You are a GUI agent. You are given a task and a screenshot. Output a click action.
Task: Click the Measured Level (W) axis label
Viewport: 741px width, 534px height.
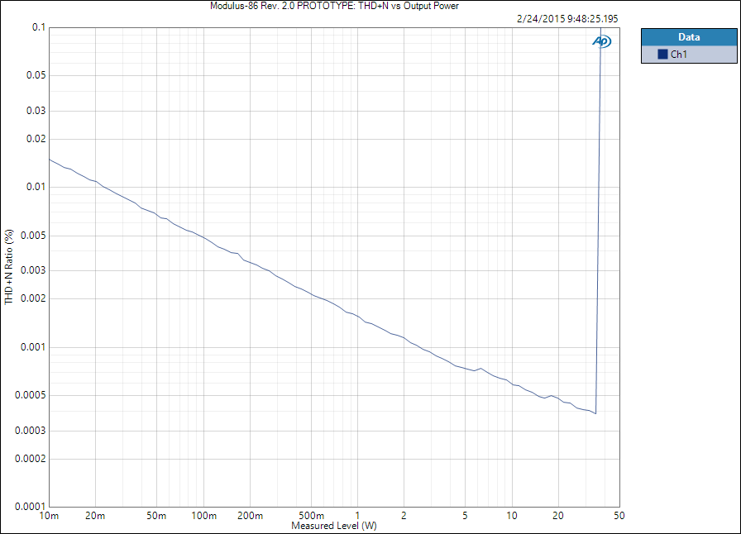(333, 526)
